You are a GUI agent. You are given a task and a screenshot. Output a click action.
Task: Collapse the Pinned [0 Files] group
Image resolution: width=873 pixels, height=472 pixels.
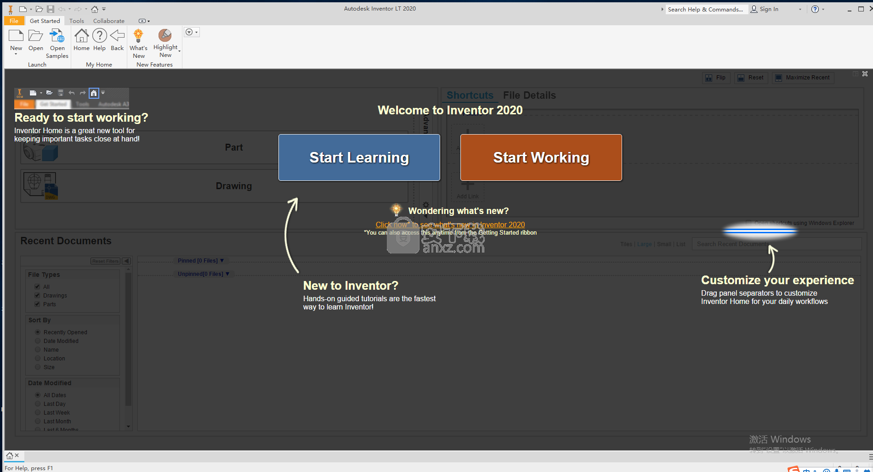[201, 260]
